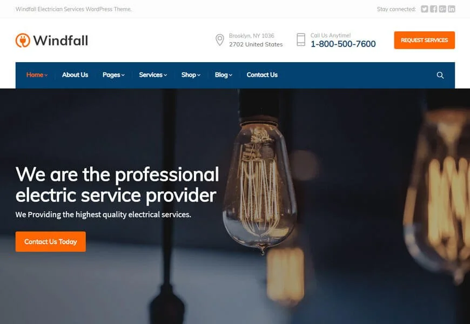Open the Contact Us menu item
The height and width of the screenshot is (324, 470).
pos(262,75)
